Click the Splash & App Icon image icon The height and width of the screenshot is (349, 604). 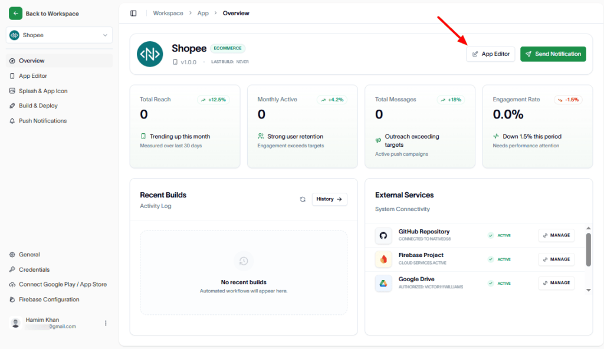(x=12, y=91)
